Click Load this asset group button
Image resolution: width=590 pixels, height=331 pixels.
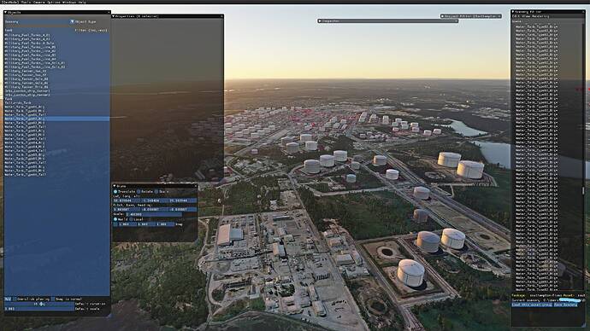pyautogui.click(x=532, y=305)
